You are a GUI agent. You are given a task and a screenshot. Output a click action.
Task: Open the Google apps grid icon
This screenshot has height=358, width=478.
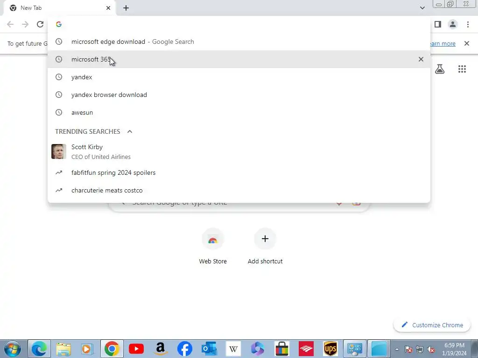tap(462, 69)
